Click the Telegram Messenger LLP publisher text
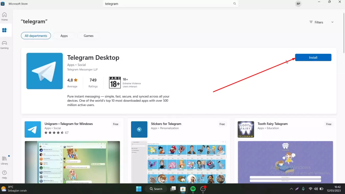The image size is (345, 194). (x=82, y=69)
